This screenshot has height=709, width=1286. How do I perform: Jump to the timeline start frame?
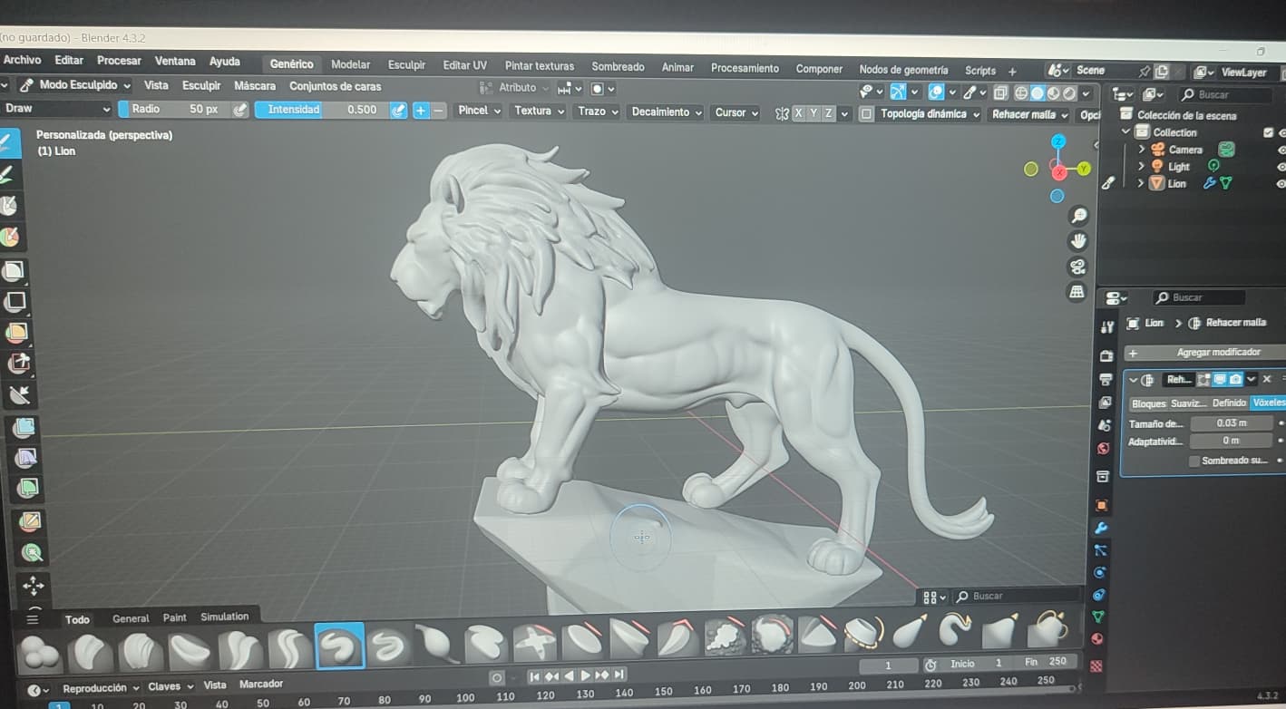click(x=534, y=675)
